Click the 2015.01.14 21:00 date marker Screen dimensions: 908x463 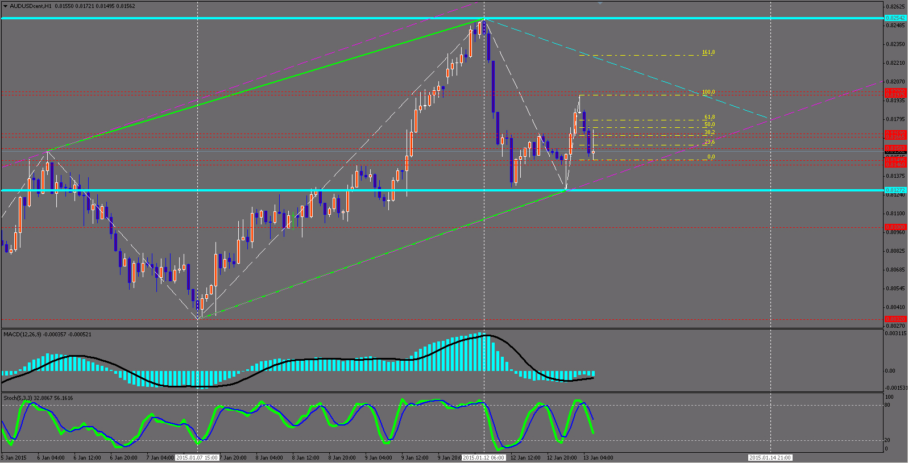click(770, 457)
